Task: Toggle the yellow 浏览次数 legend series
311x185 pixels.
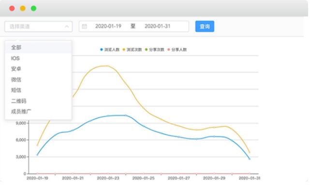Action: [132, 50]
